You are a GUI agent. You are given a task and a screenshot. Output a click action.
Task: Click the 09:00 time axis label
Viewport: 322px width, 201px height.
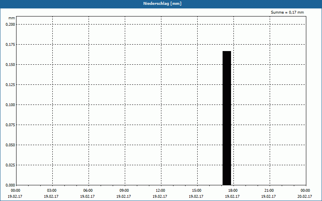click(124, 191)
